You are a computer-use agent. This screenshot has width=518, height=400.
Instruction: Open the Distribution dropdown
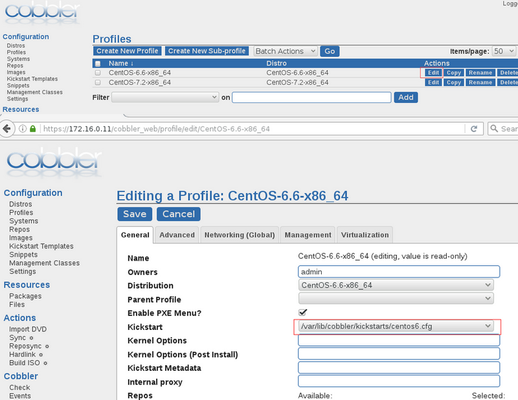[396, 285]
